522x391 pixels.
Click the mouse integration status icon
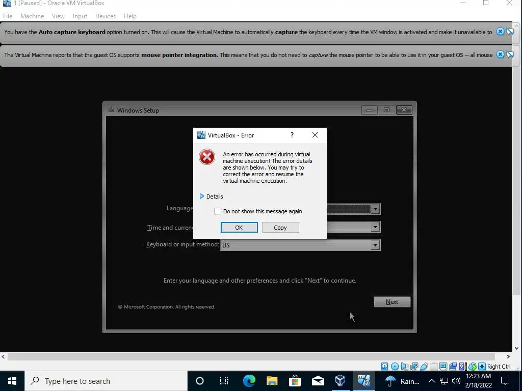[x=473, y=367]
